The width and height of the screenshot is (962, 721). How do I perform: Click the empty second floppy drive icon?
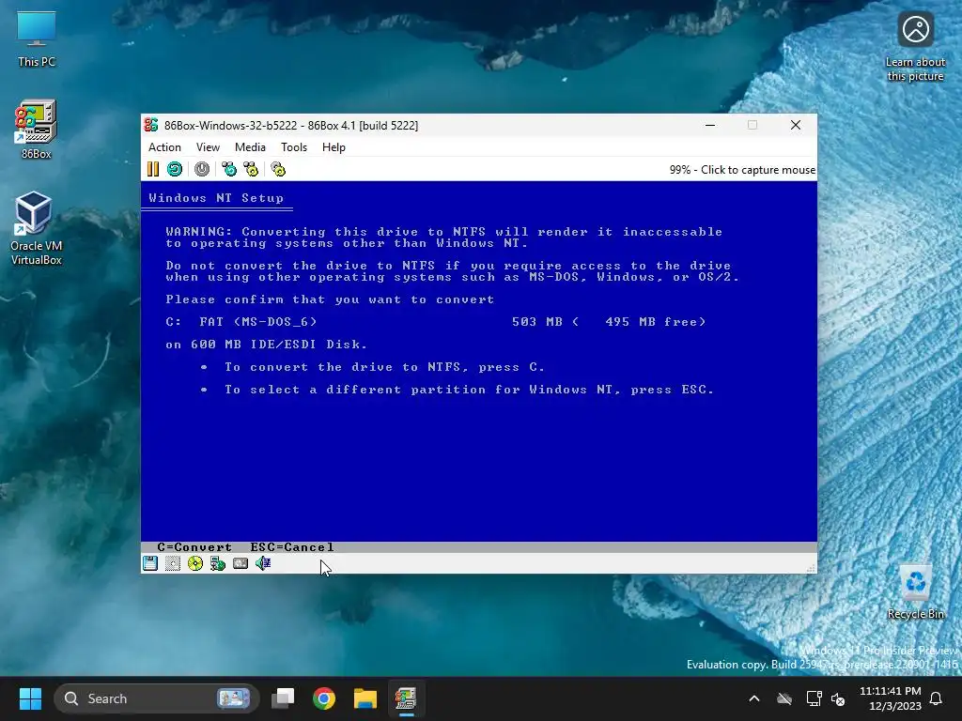(x=173, y=563)
